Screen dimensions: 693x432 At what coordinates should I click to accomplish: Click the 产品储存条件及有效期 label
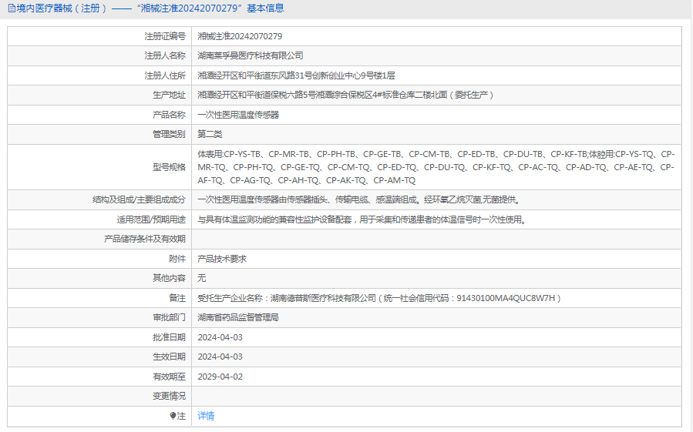(x=145, y=239)
